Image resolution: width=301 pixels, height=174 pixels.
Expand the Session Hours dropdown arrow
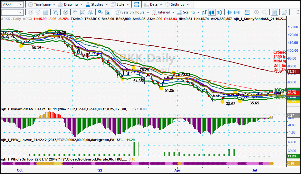tap(148, 13)
